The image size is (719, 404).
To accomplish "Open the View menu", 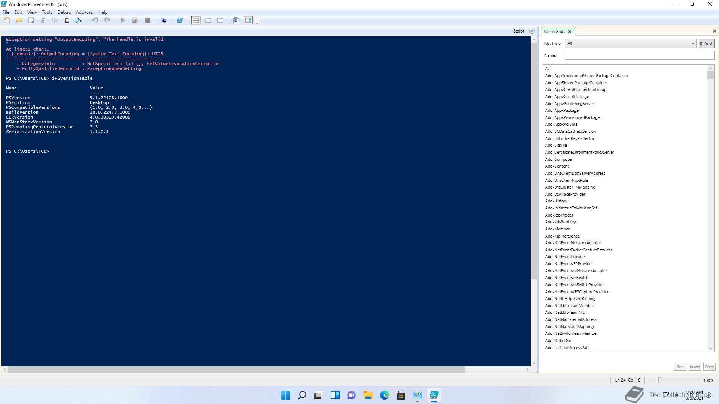I will pyautogui.click(x=32, y=12).
